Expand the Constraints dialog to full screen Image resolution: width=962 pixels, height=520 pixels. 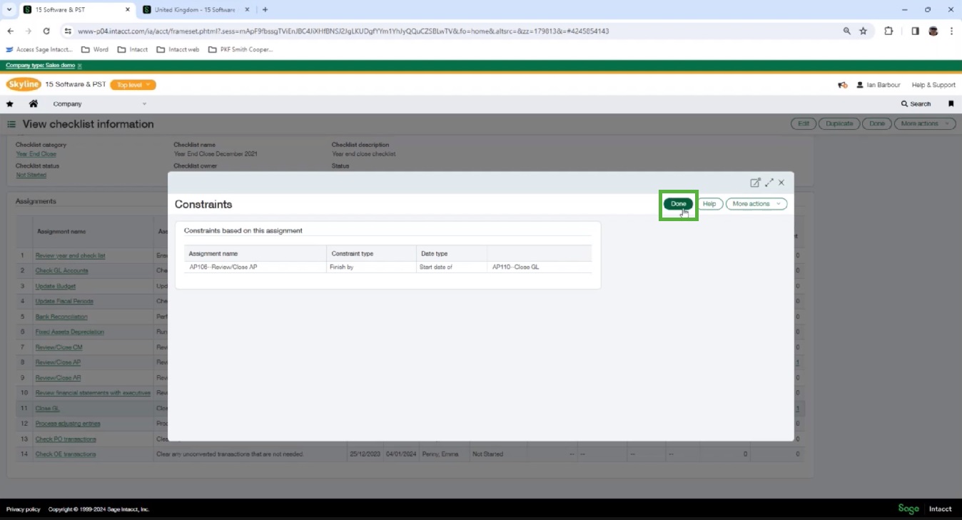769,183
